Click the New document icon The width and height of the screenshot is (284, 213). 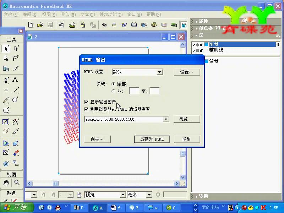click(x=31, y=24)
